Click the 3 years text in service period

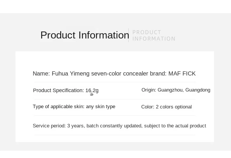point(75,126)
